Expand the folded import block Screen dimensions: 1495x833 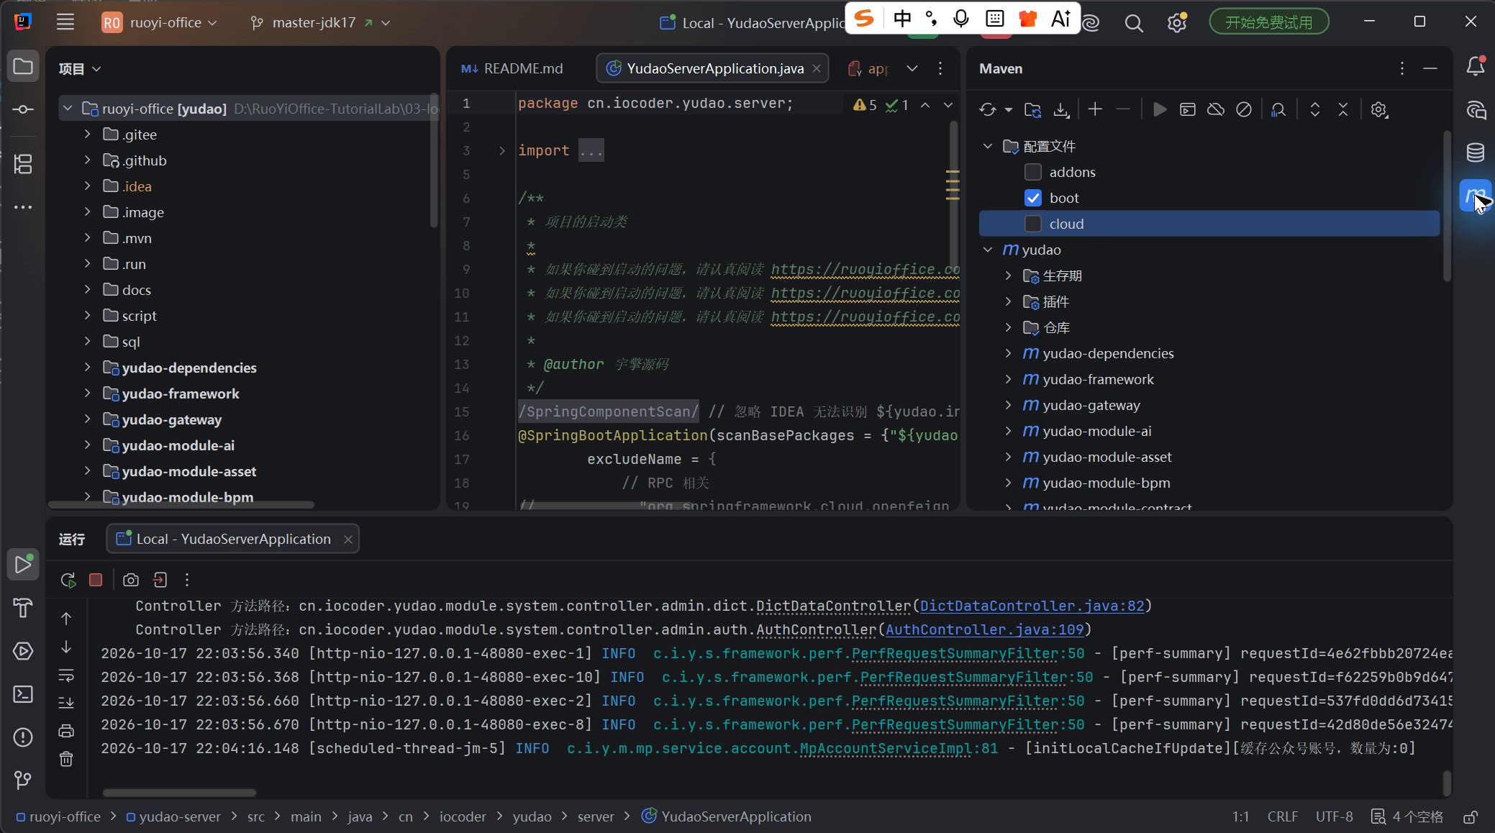pyautogui.click(x=502, y=150)
